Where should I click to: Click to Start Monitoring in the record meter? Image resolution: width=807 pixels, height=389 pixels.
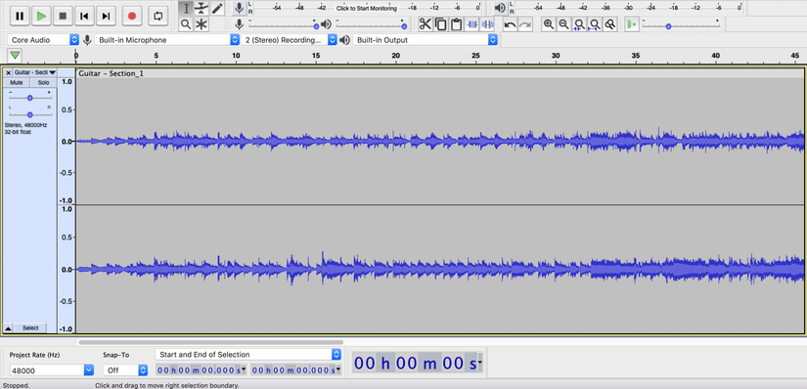(x=367, y=8)
